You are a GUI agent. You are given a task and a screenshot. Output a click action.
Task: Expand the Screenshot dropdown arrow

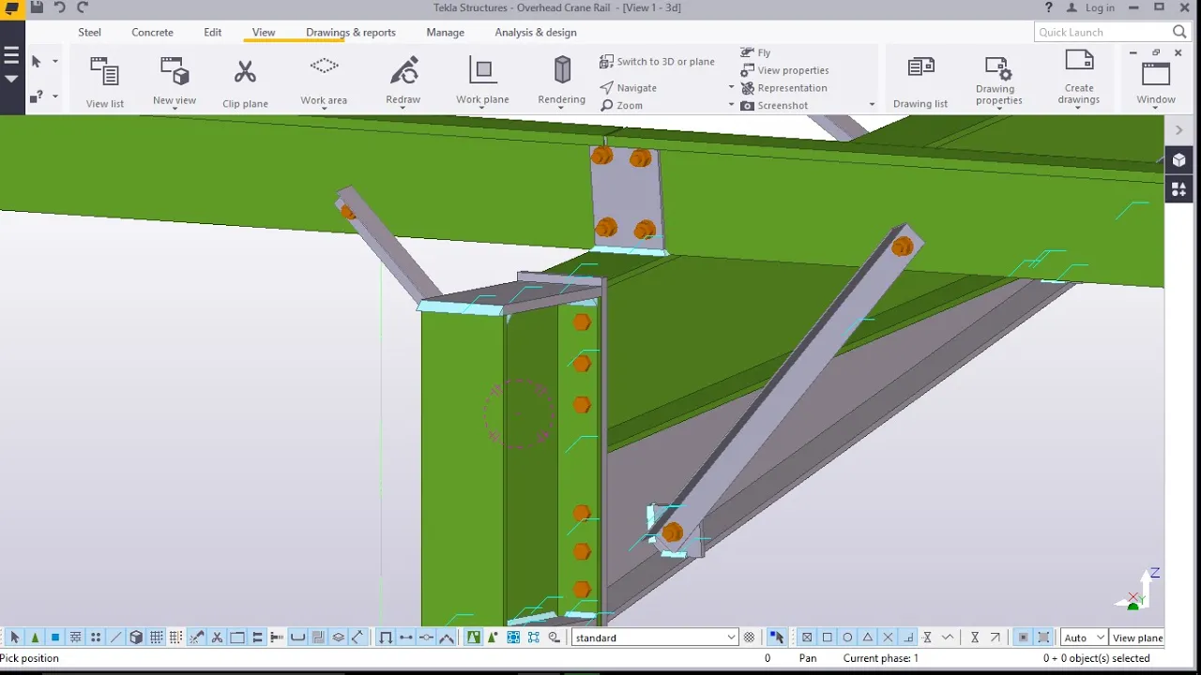tap(872, 105)
